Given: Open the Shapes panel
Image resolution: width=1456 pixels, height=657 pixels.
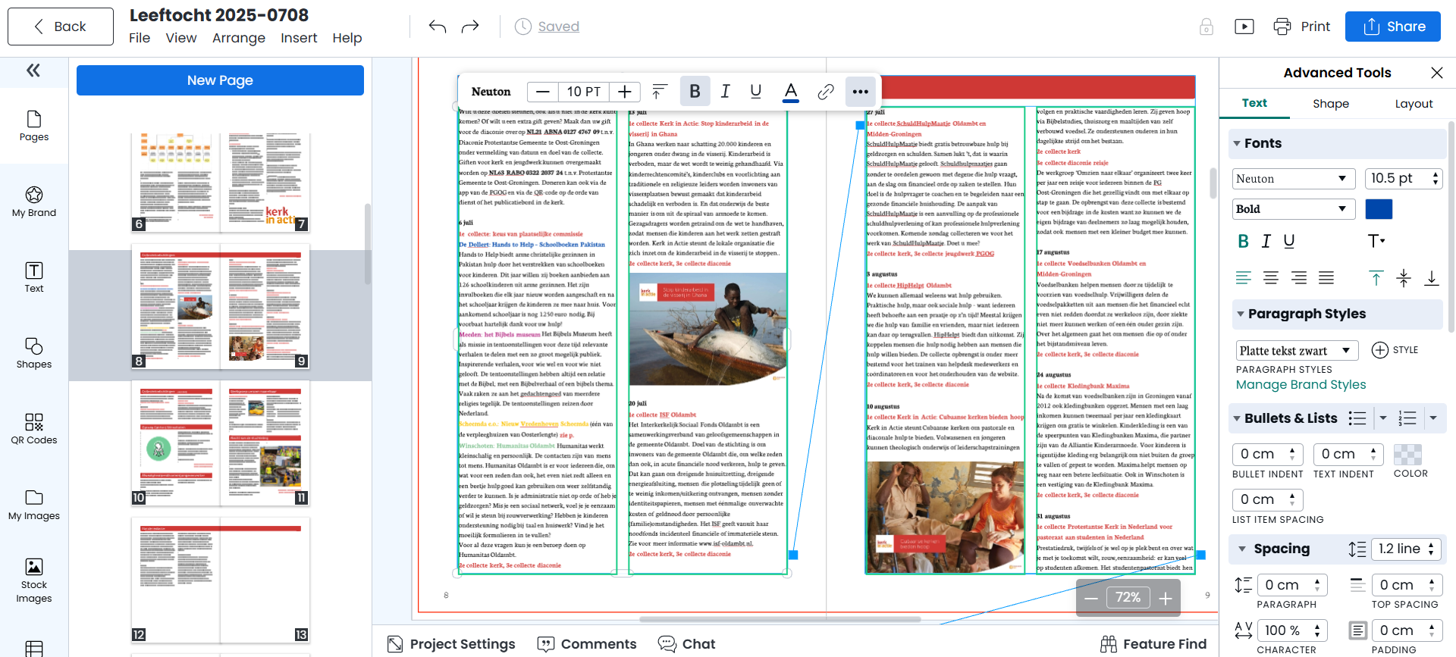Looking at the screenshot, I should tap(34, 353).
